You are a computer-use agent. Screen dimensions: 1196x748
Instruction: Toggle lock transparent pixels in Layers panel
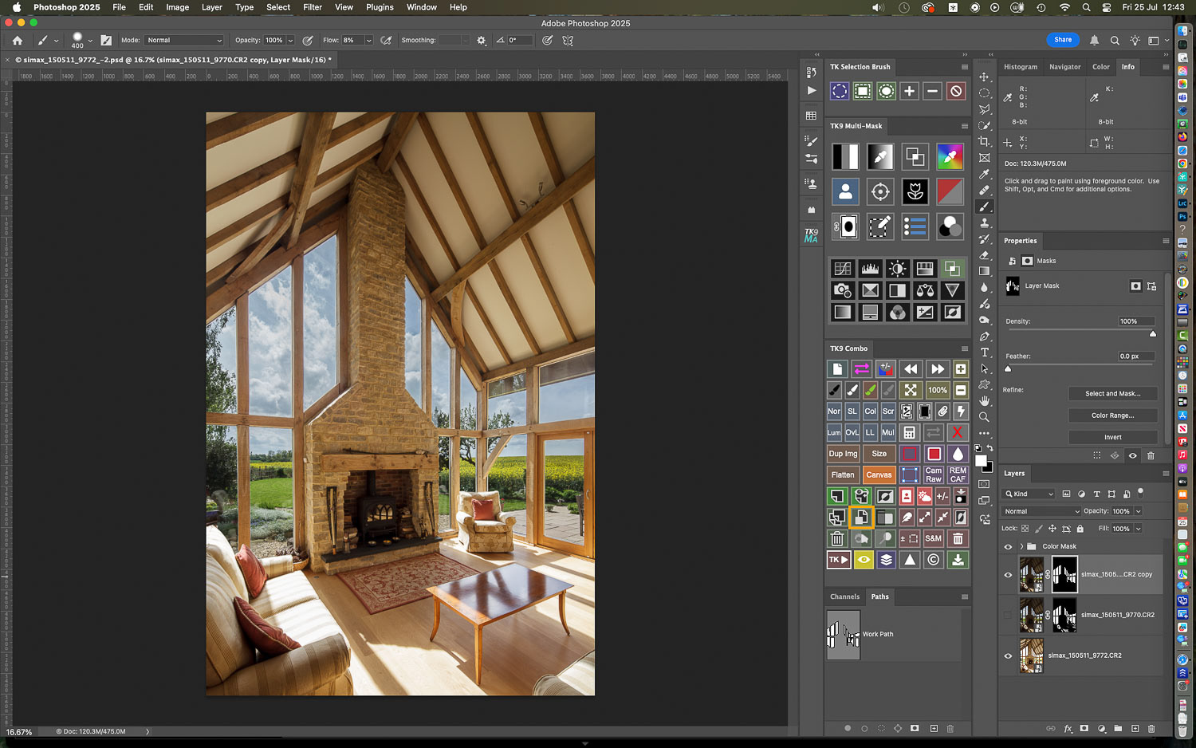1025,529
